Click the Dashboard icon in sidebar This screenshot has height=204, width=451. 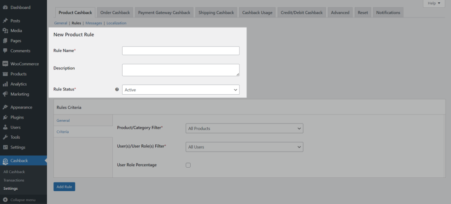pyautogui.click(x=5, y=7)
